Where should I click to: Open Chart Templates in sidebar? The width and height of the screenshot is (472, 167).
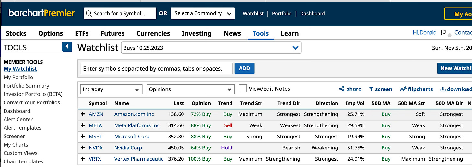(x=23, y=161)
